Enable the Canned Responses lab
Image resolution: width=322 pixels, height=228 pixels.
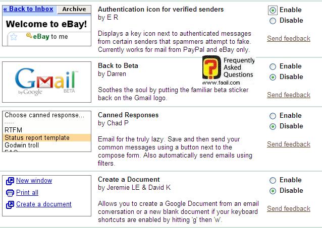pyautogui.click(x=273, y=116)
